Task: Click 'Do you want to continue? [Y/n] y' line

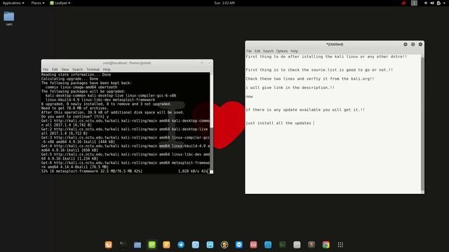Action: click(75, 117)
